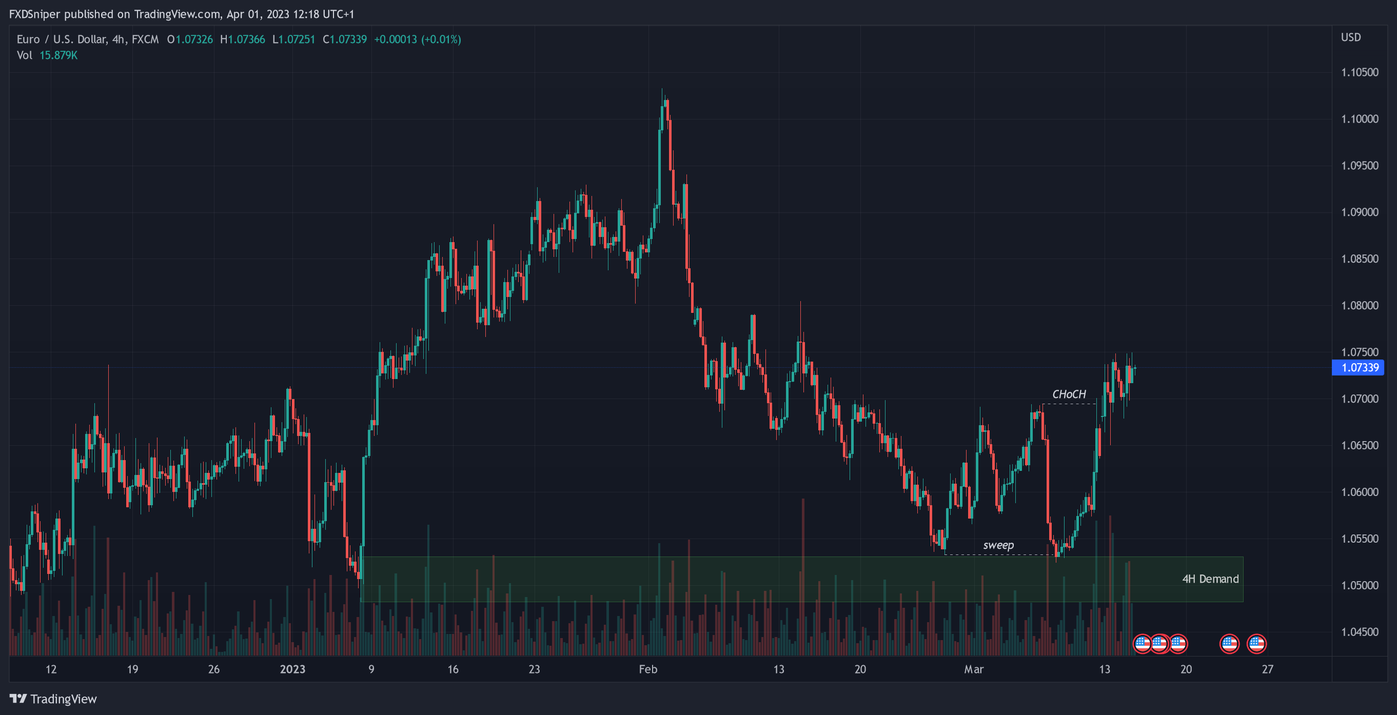Open the rightmost US flag economic event
Image resolution: width=1397 pixels, height=715 pixels.
click(1256, 643)
